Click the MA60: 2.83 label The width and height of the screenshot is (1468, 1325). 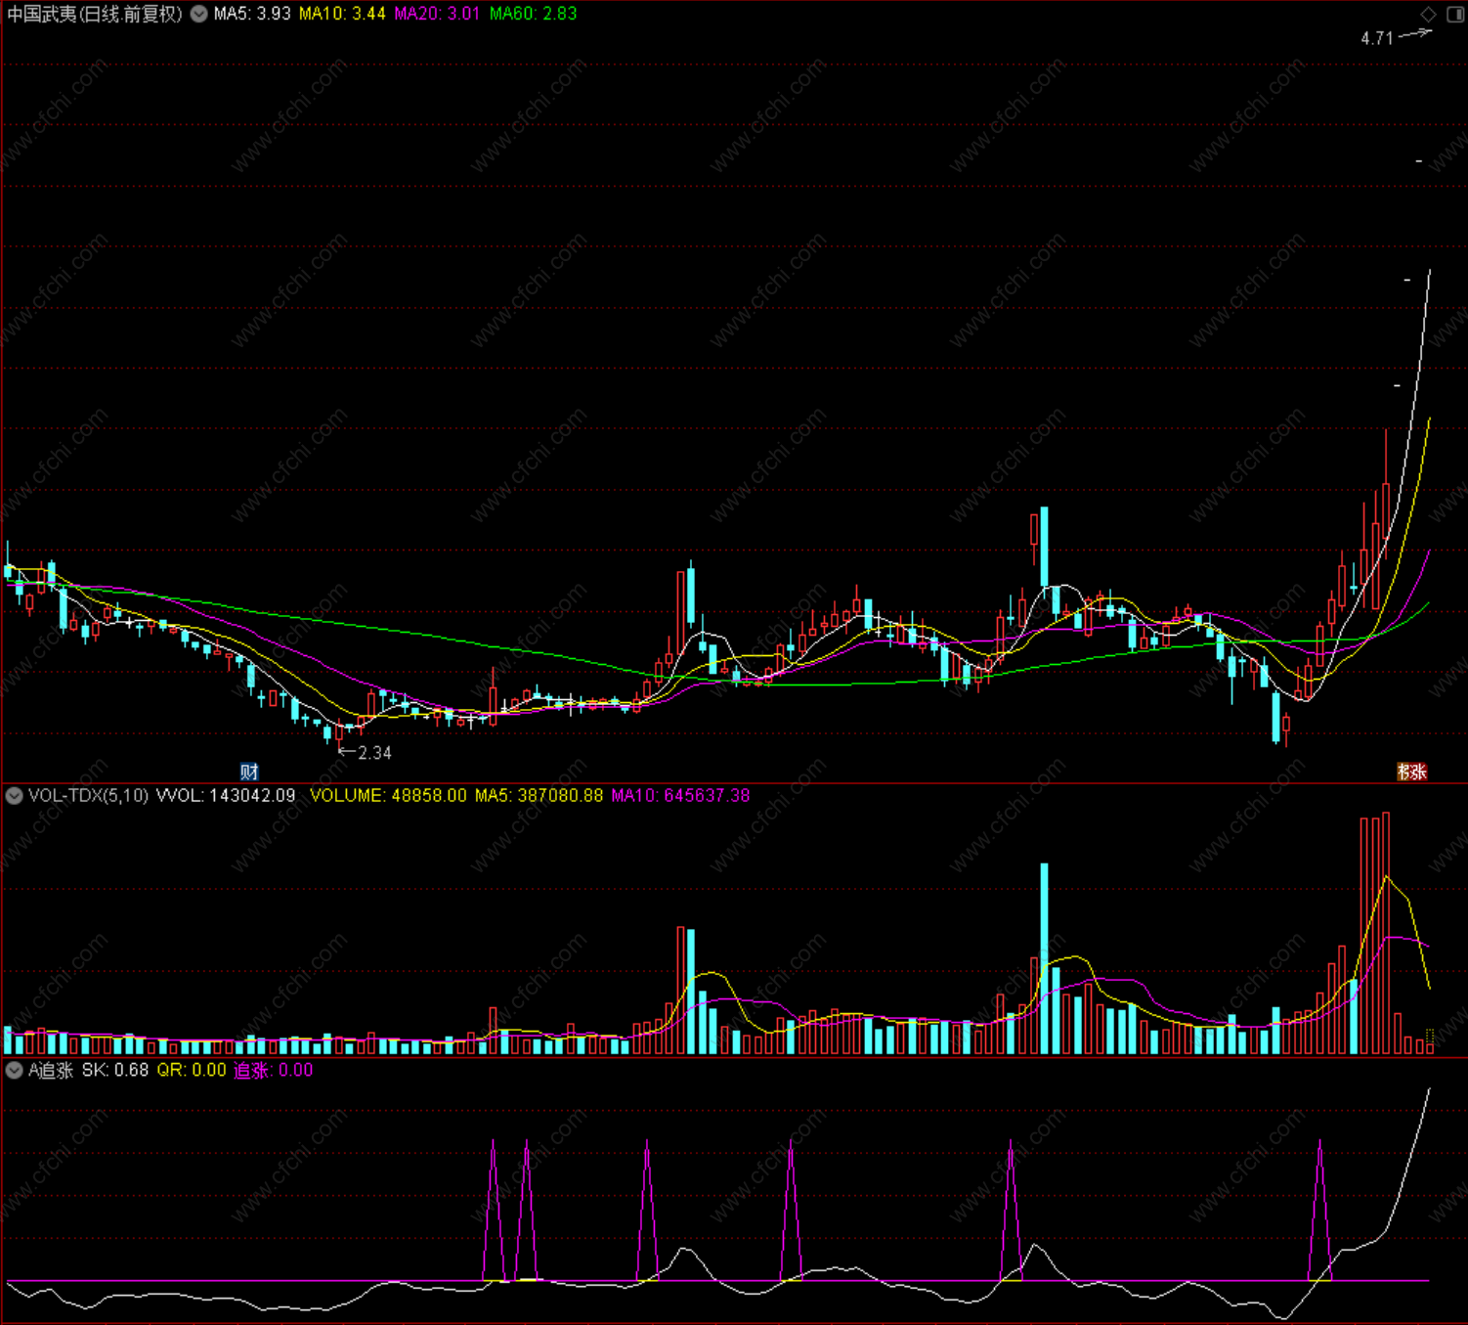533,14
